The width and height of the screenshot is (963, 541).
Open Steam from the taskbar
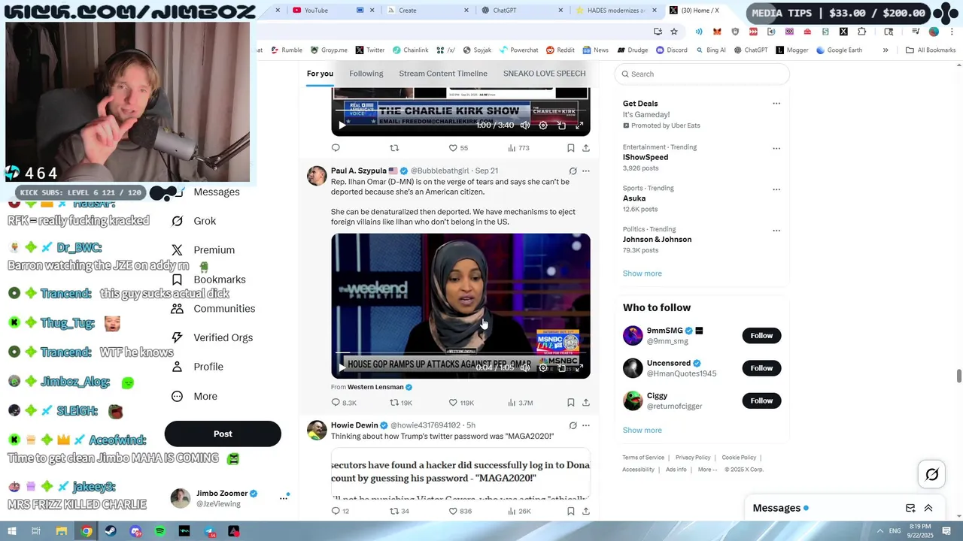pos(111,531)
